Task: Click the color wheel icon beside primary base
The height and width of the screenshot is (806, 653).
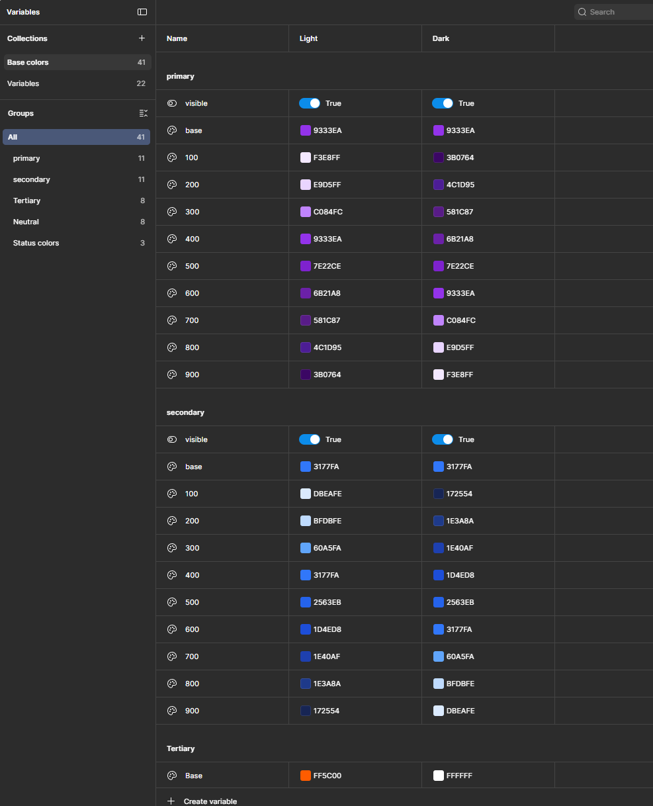Action: (x=171, y=130)
